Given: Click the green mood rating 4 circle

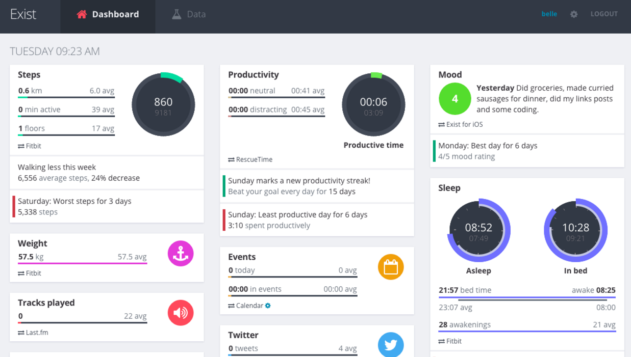Looking at the screenshot, I should click(455, 99).
